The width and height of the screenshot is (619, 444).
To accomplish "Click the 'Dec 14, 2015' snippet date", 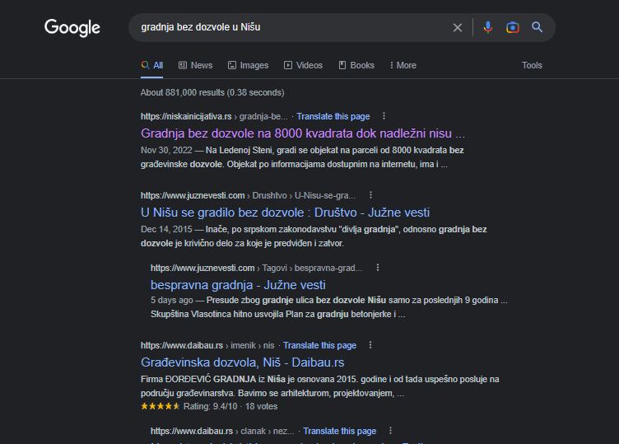I will [x=166, y=230].
